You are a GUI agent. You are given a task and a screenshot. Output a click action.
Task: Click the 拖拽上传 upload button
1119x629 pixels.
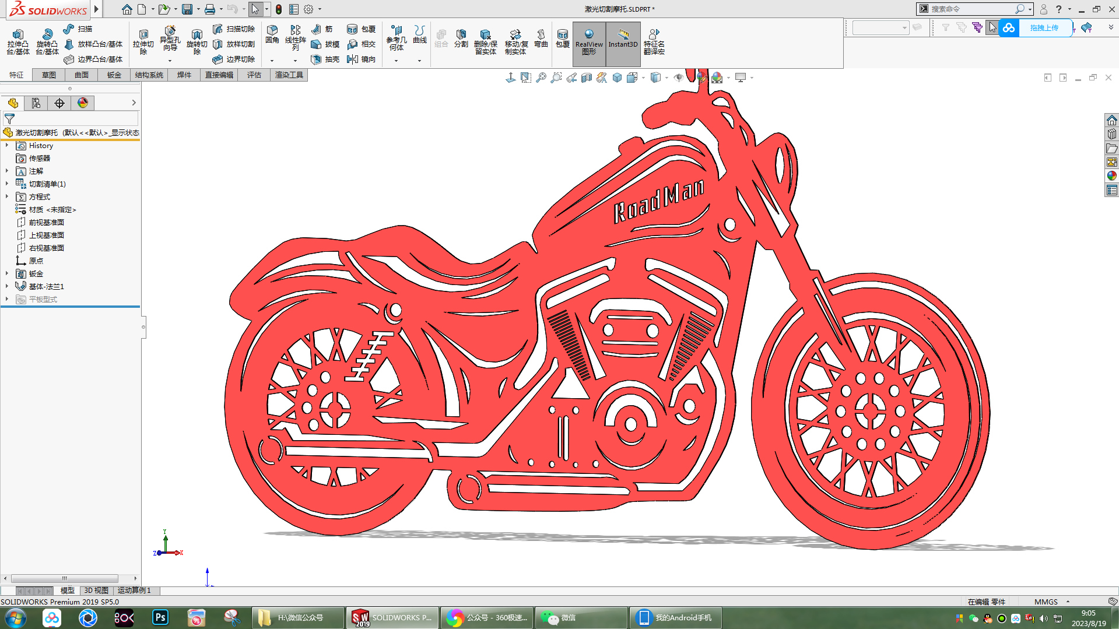(x=1044, y=28)
